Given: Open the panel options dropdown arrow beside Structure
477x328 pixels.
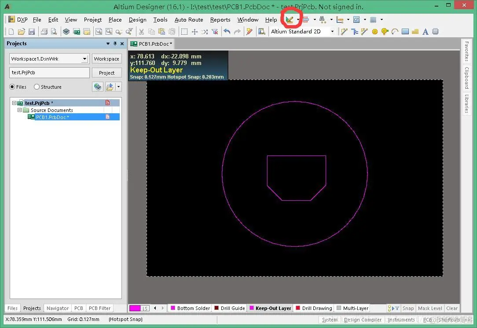Looking at the screenshot, I should tap(119, 87).
